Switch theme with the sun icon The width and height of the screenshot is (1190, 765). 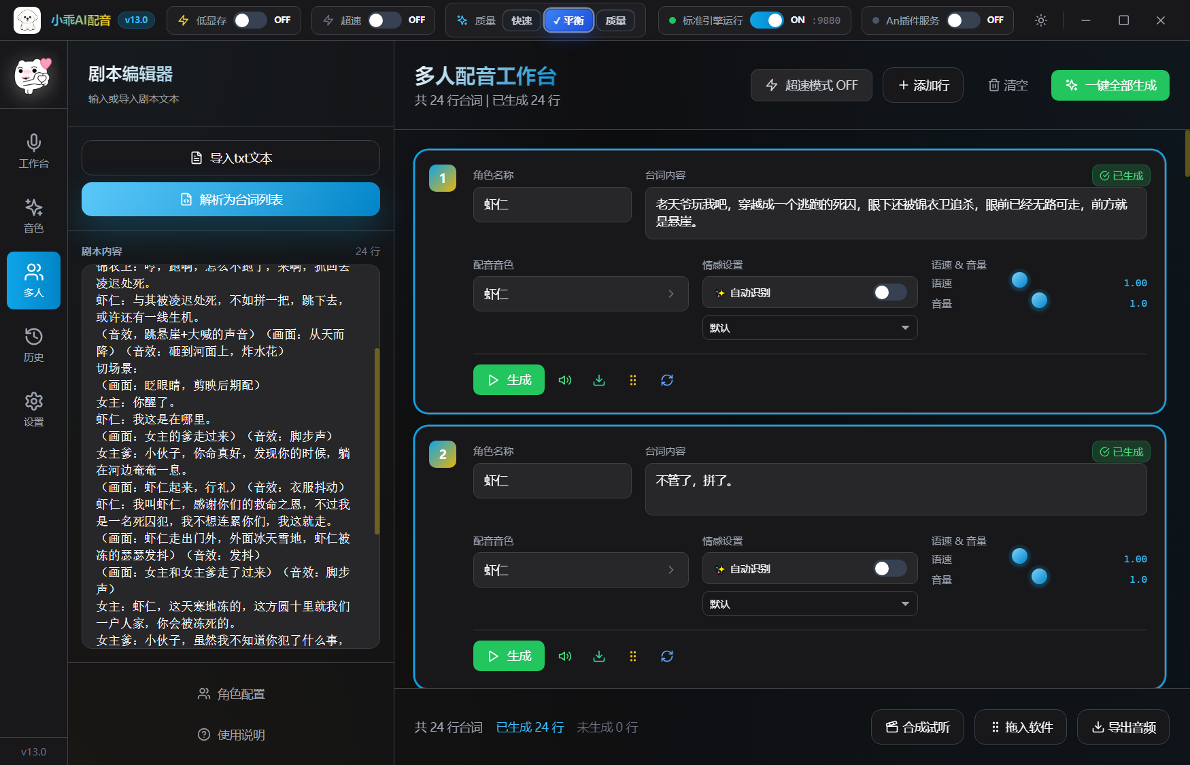click(1040, 20)
